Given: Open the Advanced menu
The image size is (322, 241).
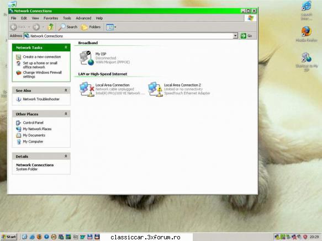Looking at the screenshot, I should (x=83, y=18).
